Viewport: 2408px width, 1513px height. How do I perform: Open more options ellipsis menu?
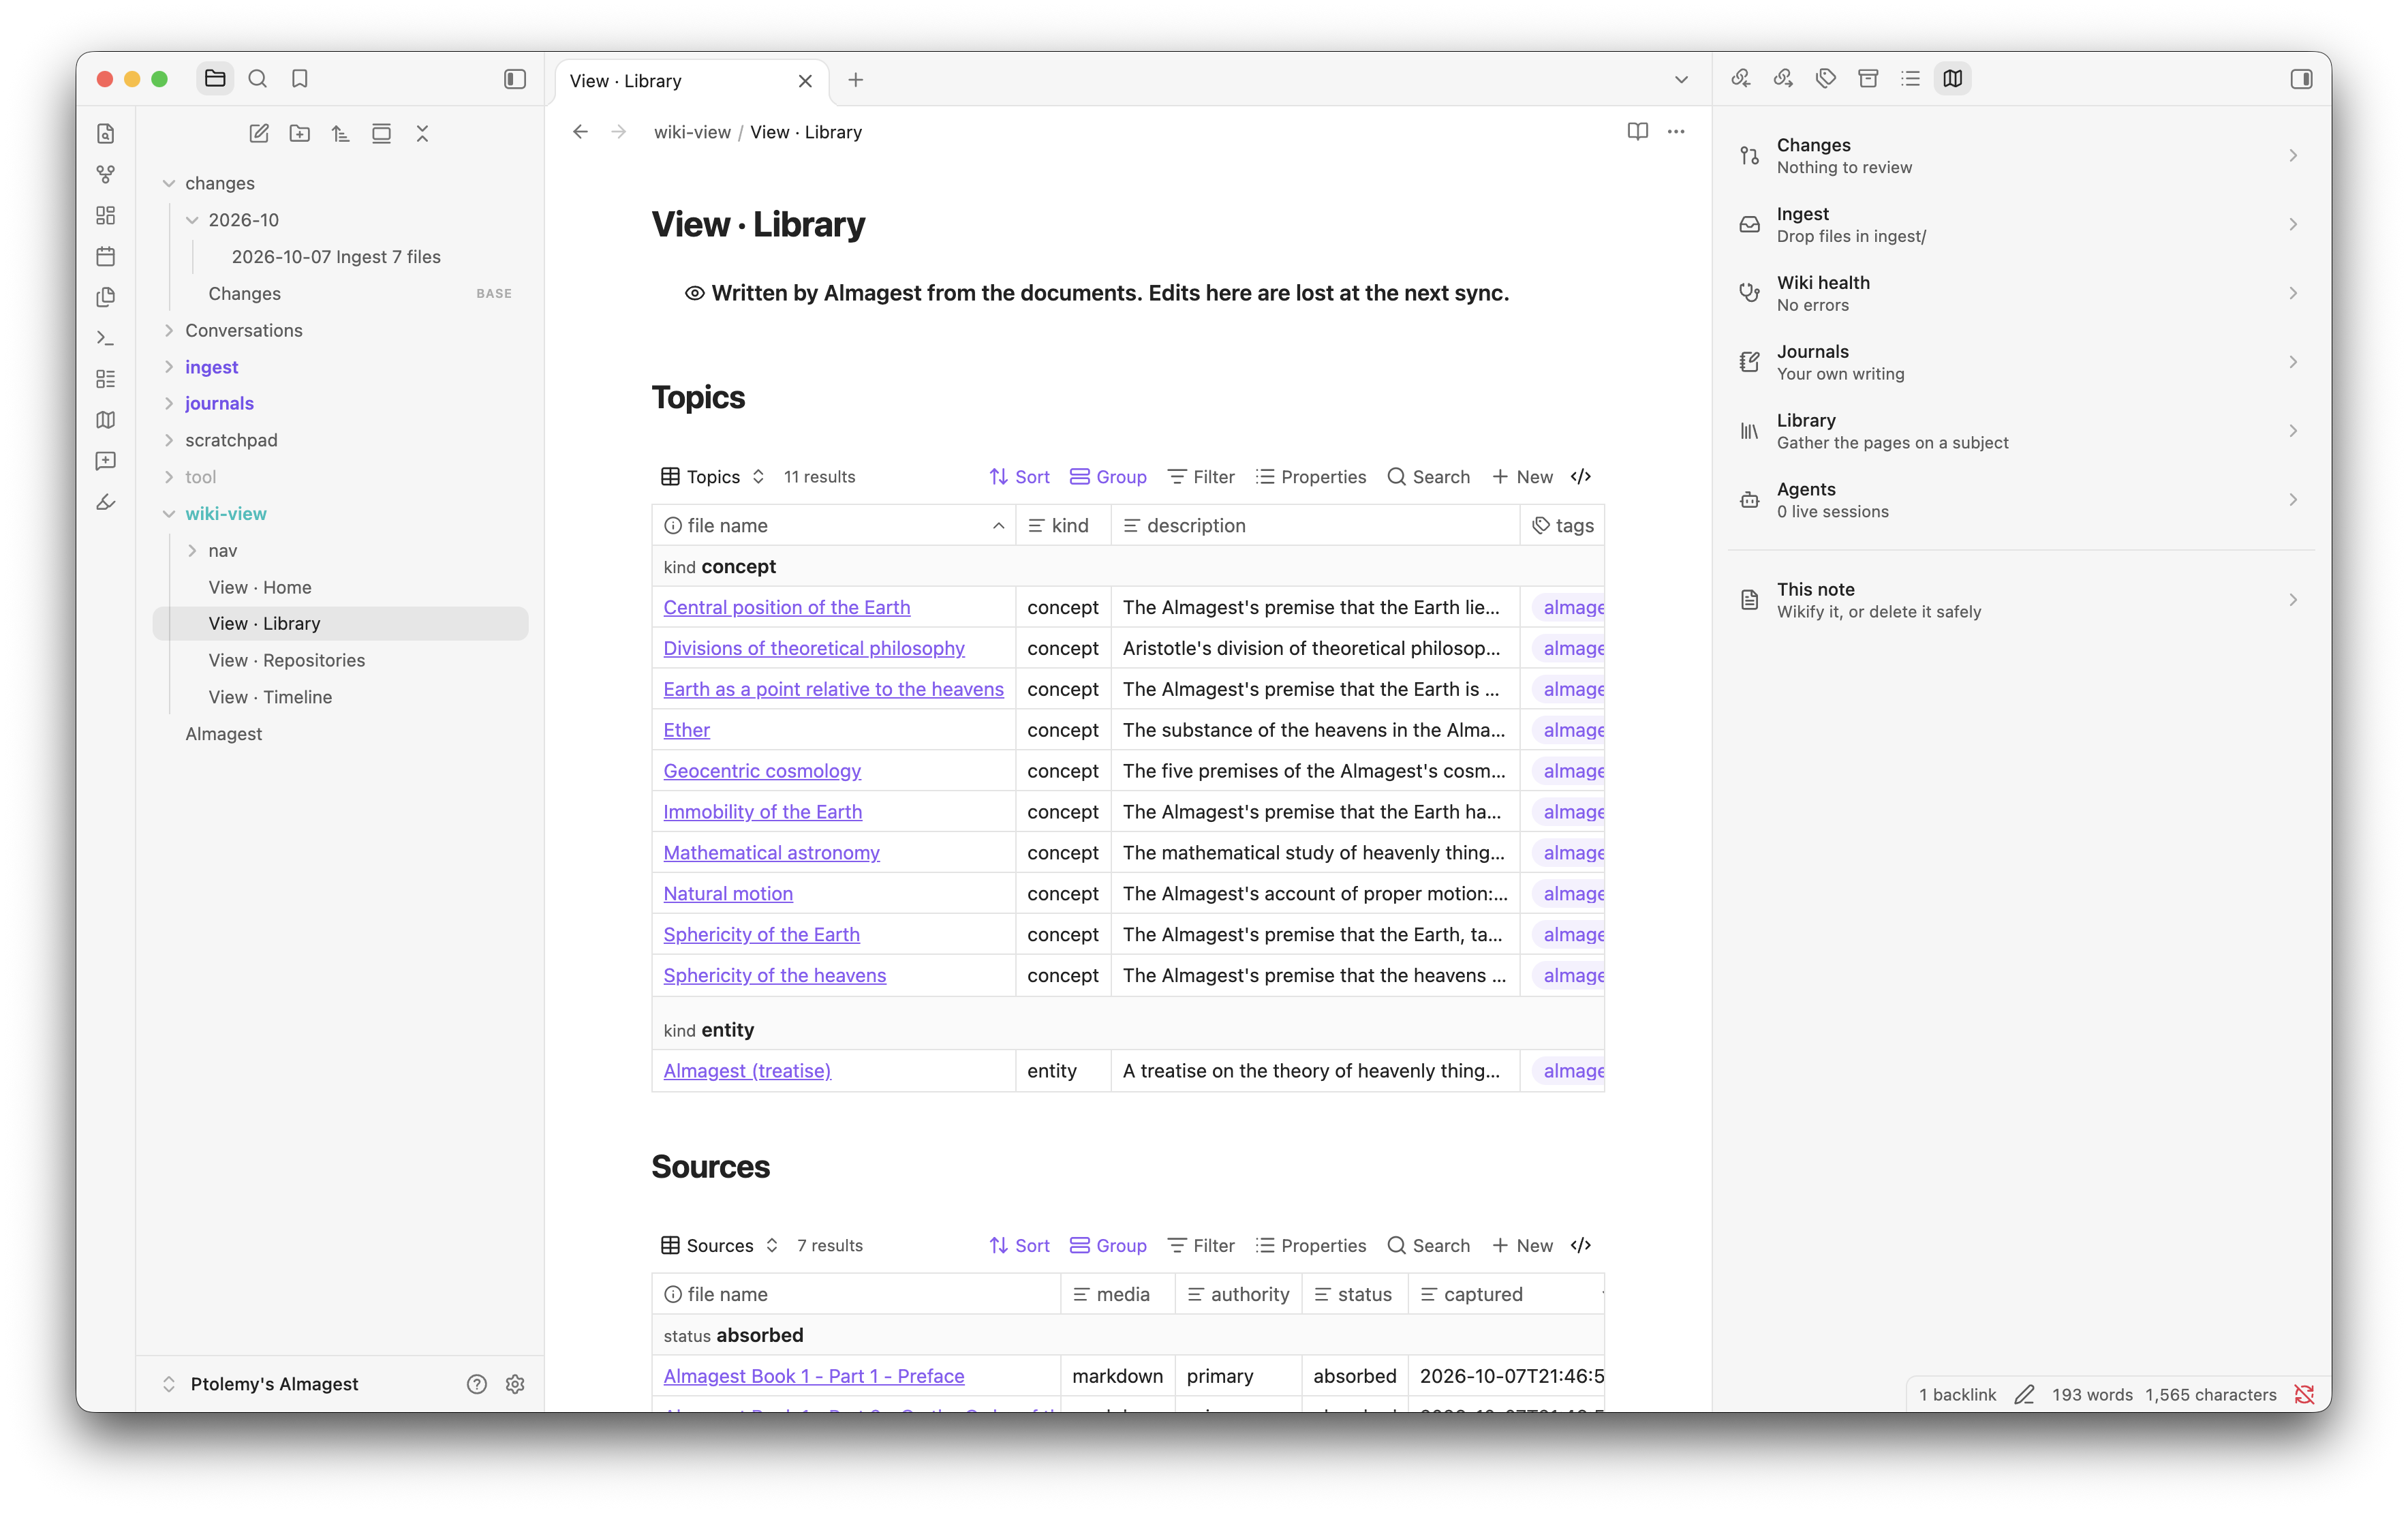click(x=1676, y=131)
